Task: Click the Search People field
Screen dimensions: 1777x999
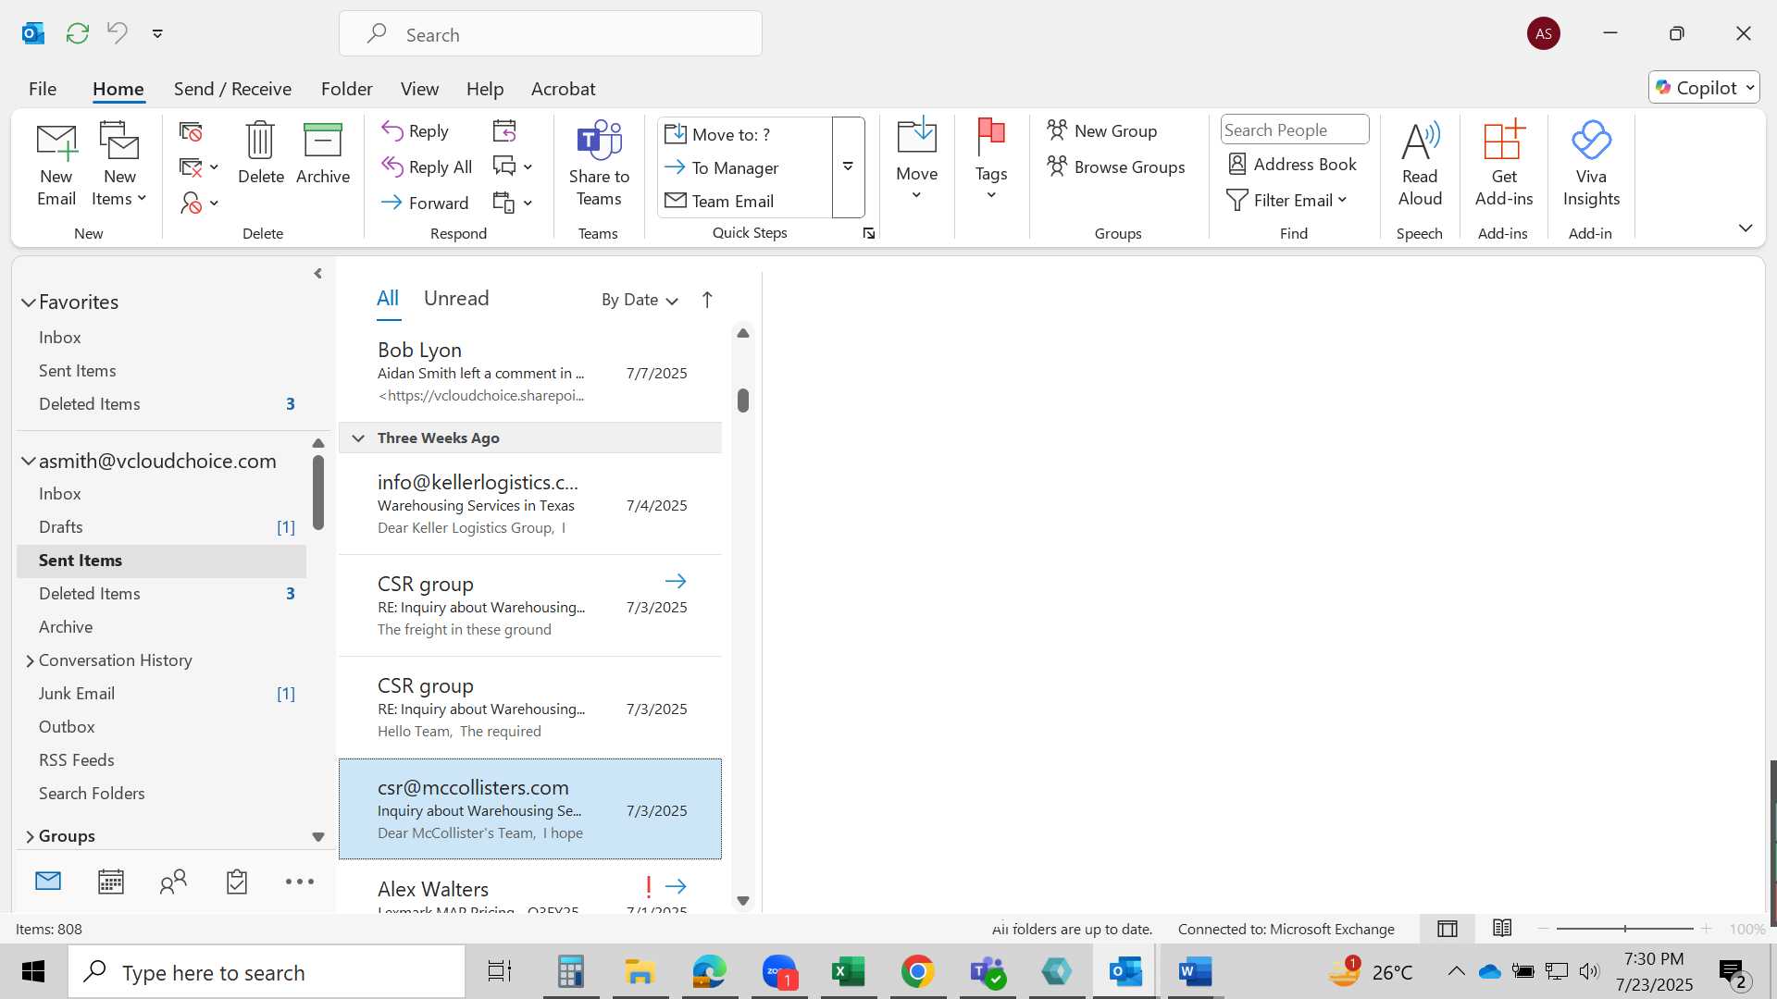Action: click(x=1295, y=130)
